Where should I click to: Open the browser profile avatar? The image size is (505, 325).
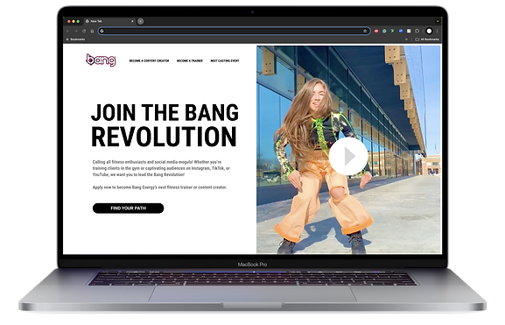pos(429,31)
